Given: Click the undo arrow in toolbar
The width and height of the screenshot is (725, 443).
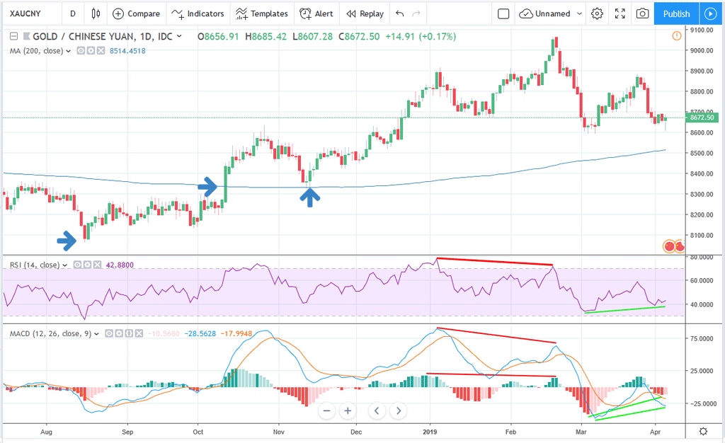Looking at the screenshot, I should (x=400, y=13).
